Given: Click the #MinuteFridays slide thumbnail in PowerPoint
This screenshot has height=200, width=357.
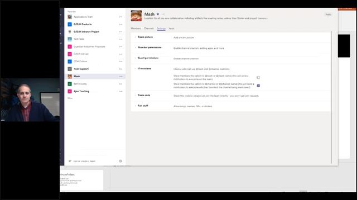Looking at the screenshot, I should coord(81,180).
